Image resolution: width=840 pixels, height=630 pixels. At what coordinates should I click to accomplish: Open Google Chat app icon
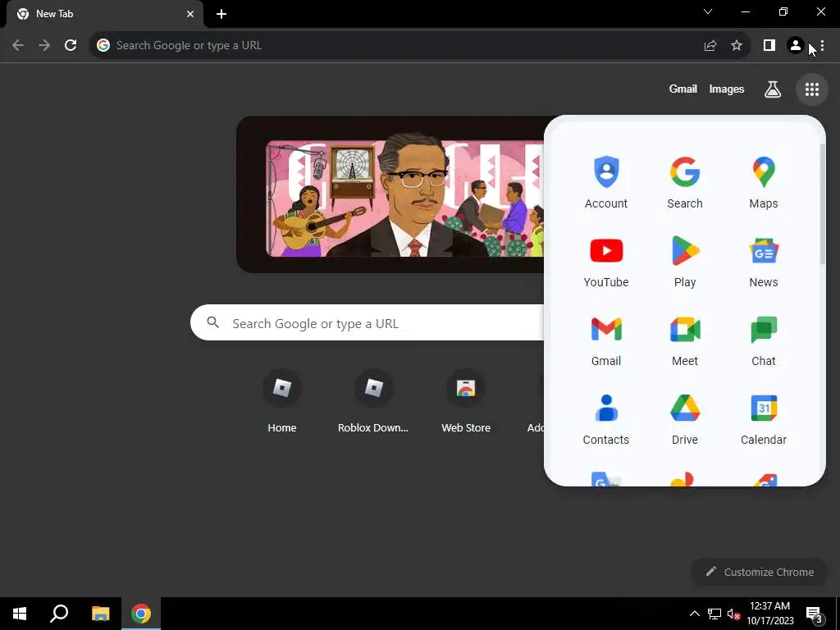click(x=764, y=340)
